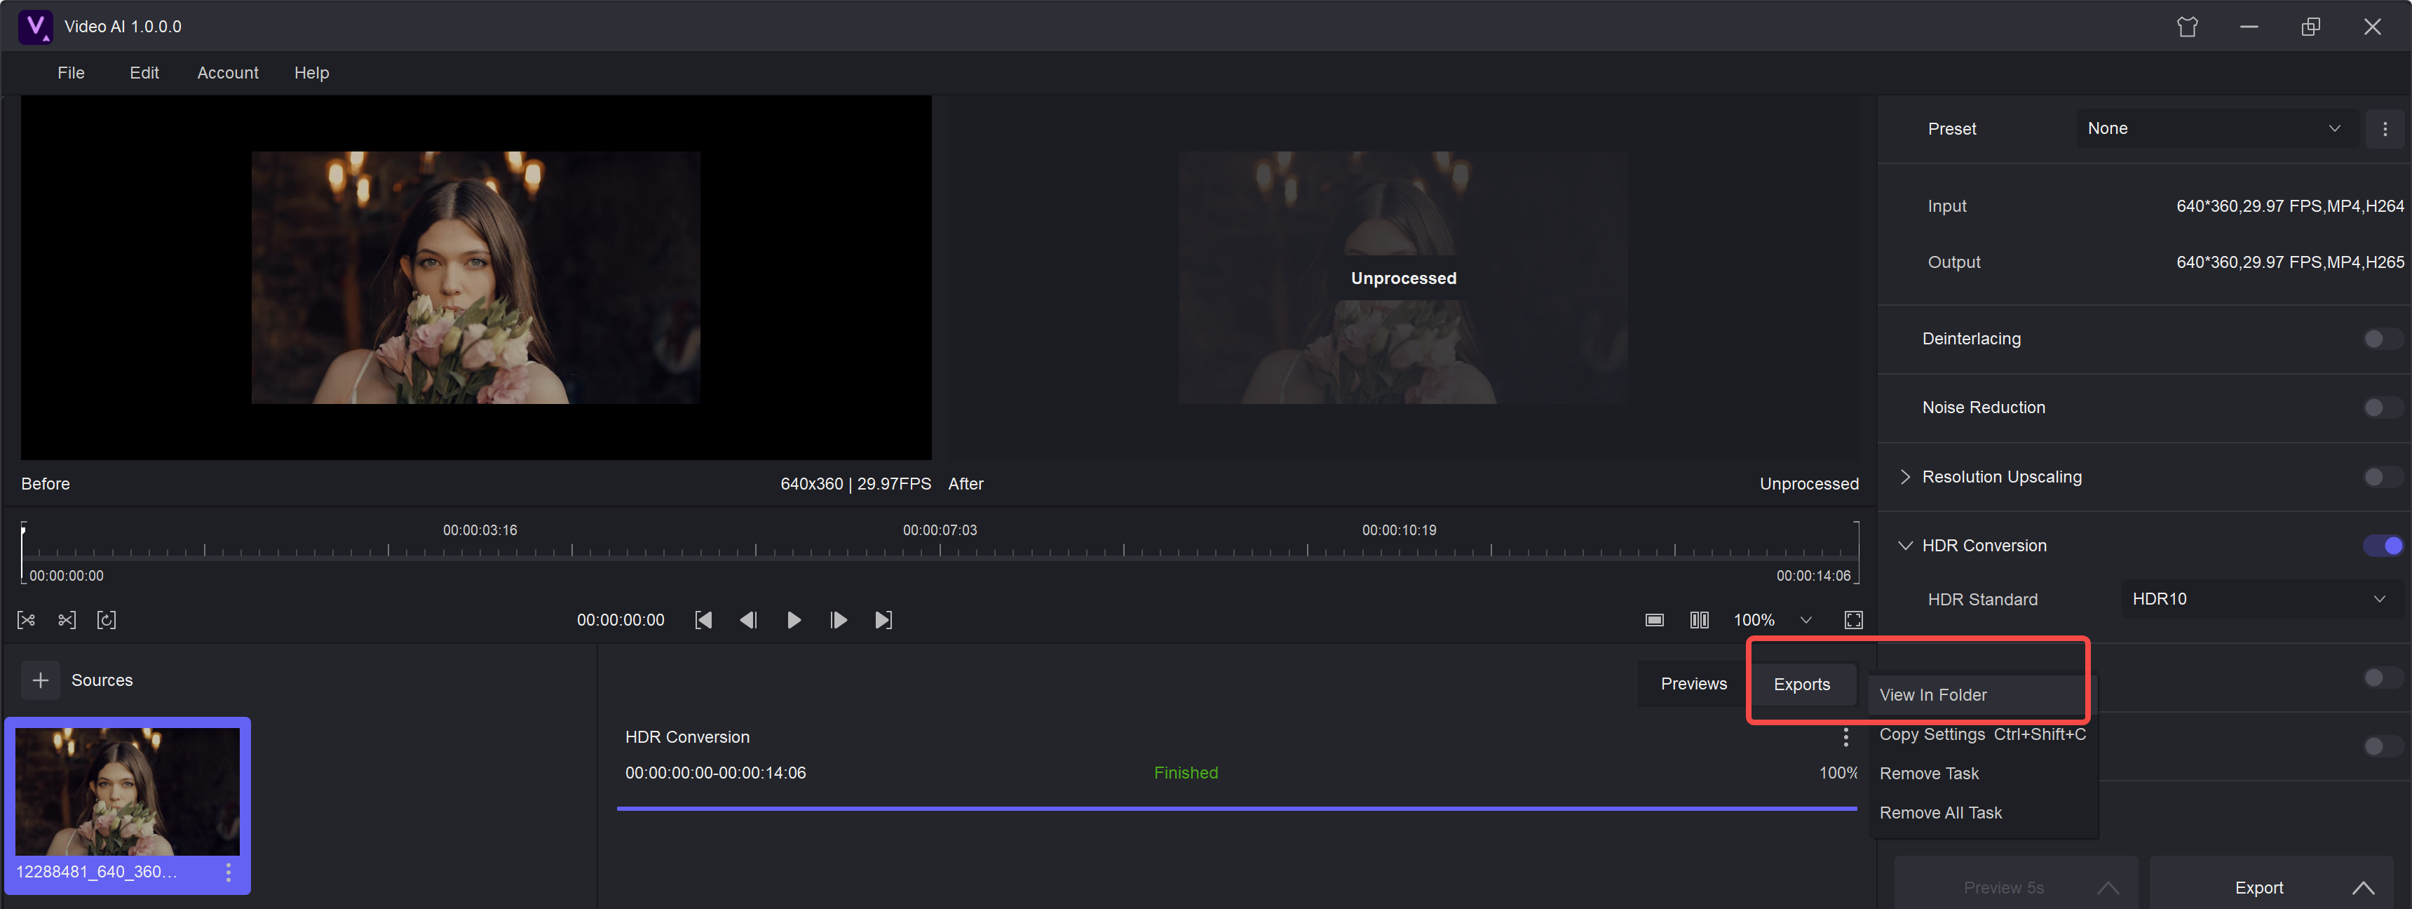Open the Help menu
Screen dimensions: 2412x909
(x=312, y=73)
